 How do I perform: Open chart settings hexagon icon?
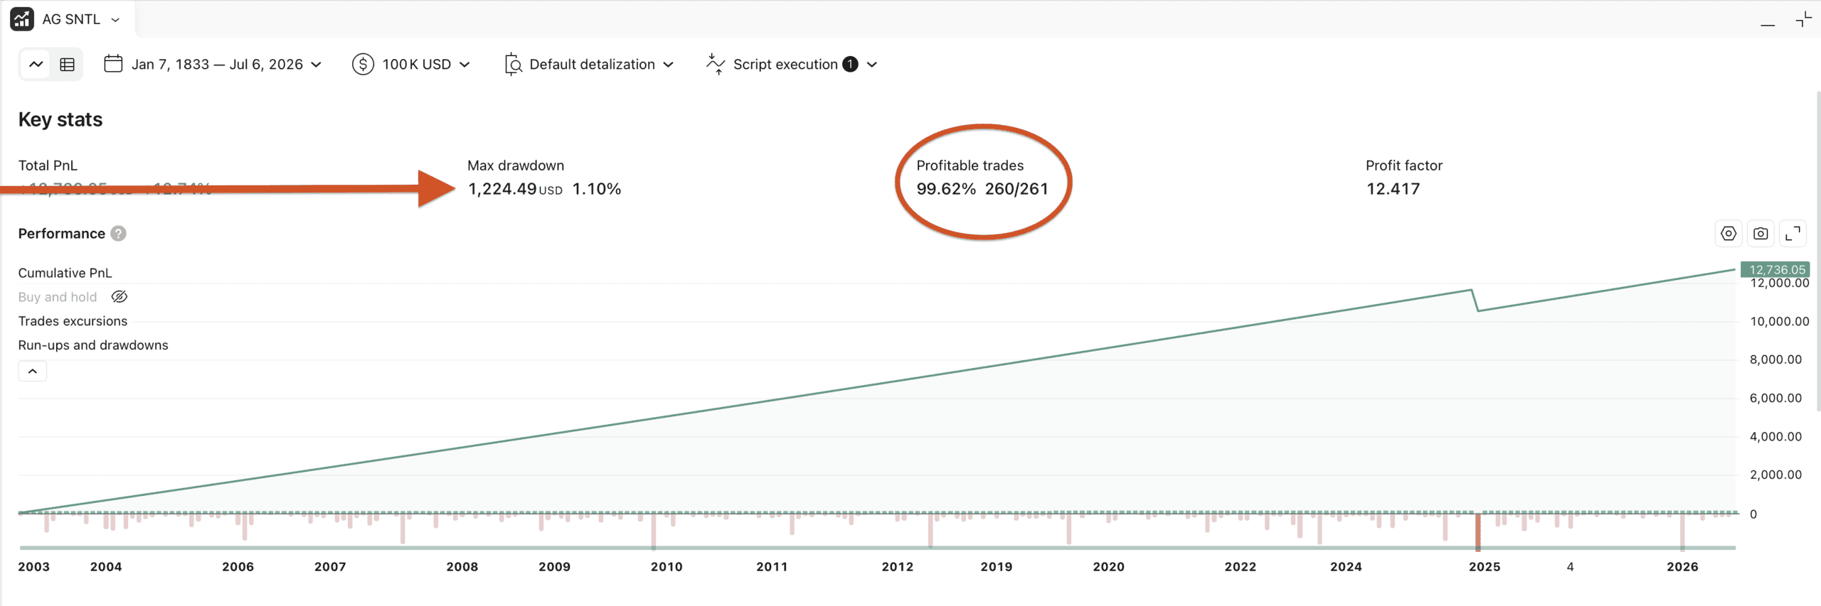(x=1729, y=234)
